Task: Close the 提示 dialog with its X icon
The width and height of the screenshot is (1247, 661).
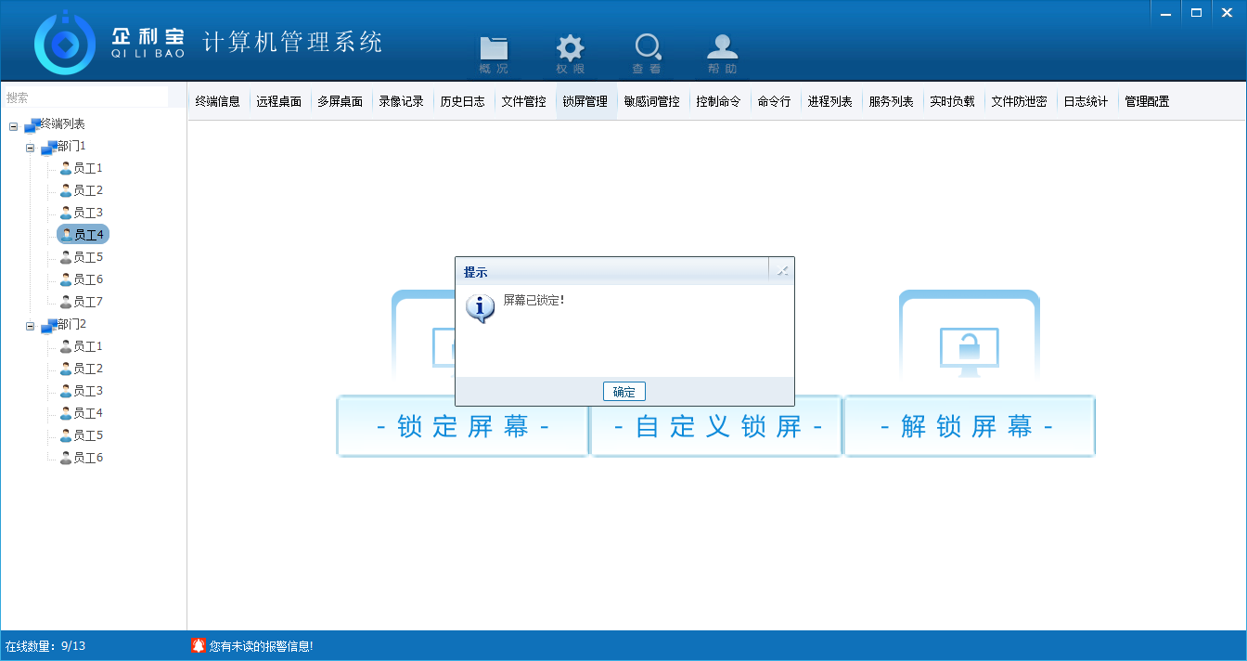Action: [x=782, y=271]
